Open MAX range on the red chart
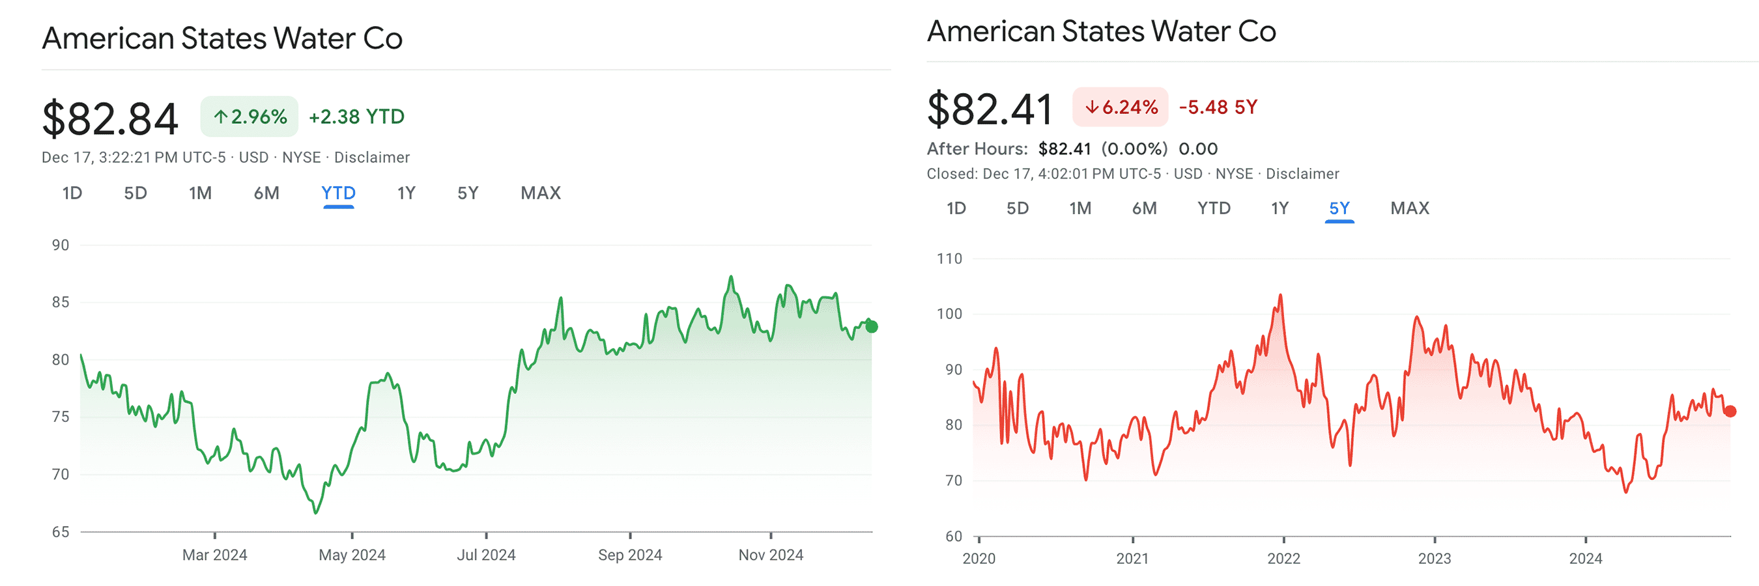This screenshot has width=1759, height=586. click(x=1409, y=208)
